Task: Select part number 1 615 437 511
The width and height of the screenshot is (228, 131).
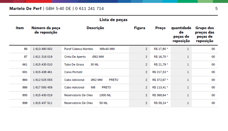Action: (43, 103)
